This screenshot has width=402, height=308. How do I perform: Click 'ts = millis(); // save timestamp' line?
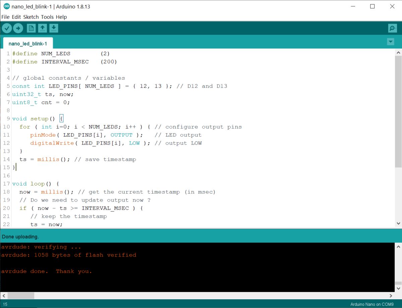tap(78, 159)
